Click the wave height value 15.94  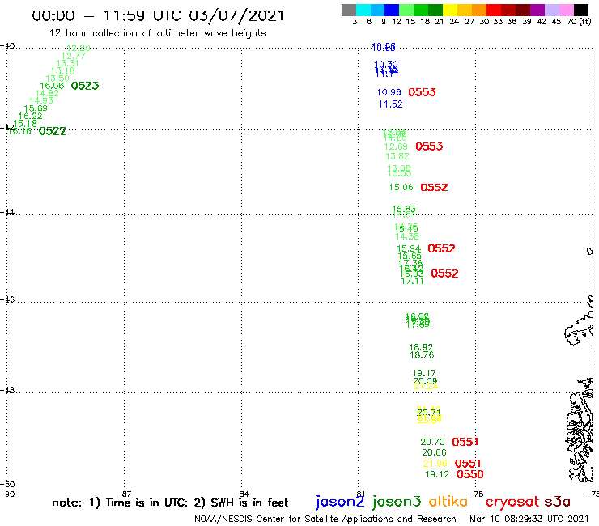pos(409,248)
